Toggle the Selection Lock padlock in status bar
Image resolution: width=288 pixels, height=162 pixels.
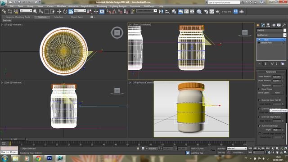point(138,148)
